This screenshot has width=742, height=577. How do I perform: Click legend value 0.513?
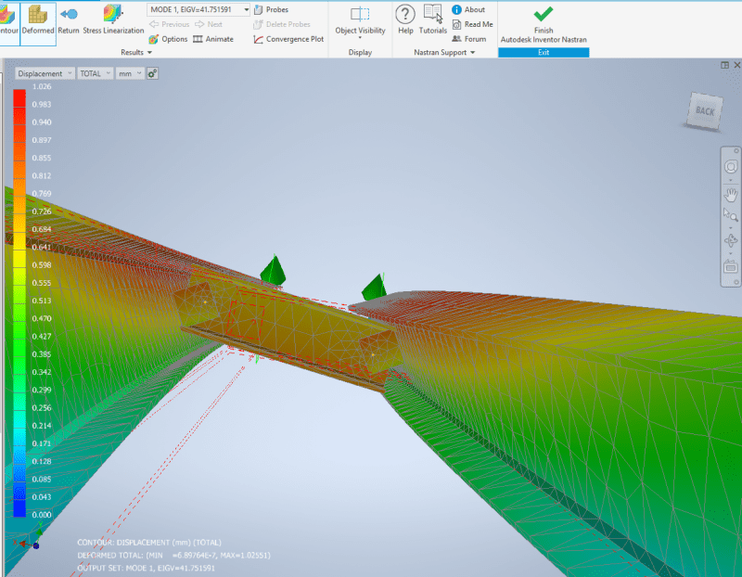[42, 301]
